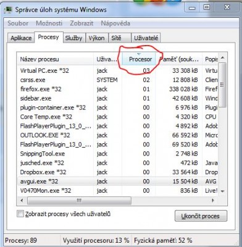Click the 472 kB memory value
This screenshot has height=247, width=242.
[188, 163]
